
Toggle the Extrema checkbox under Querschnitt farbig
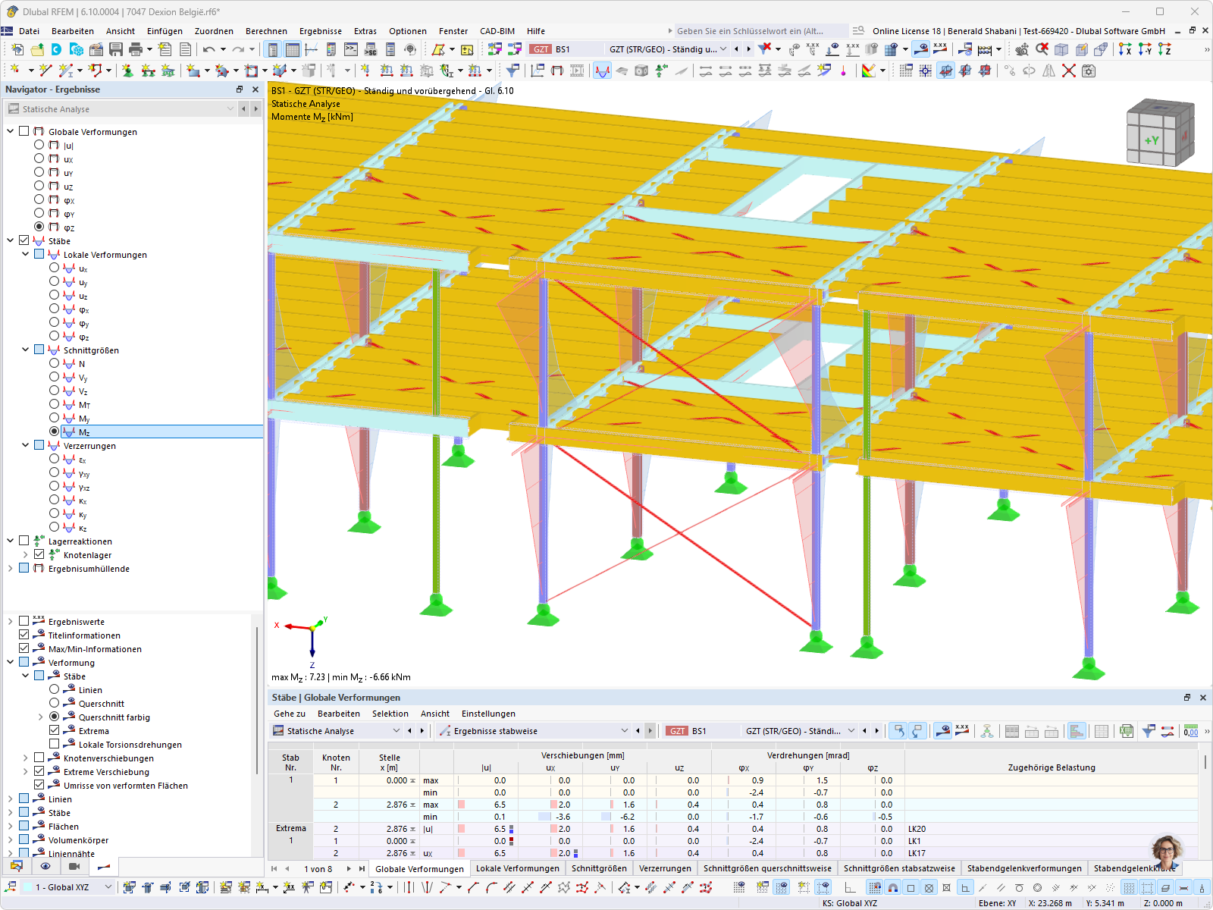point(54,730)
